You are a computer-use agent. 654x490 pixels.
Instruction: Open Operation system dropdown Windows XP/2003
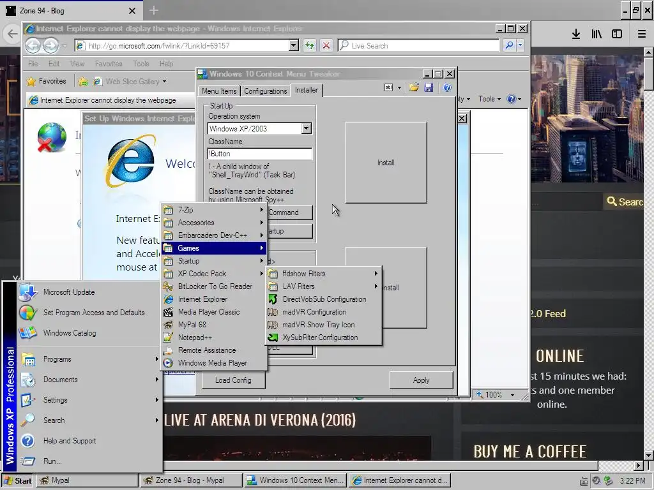pyautogui.click(x=307, y=128)
